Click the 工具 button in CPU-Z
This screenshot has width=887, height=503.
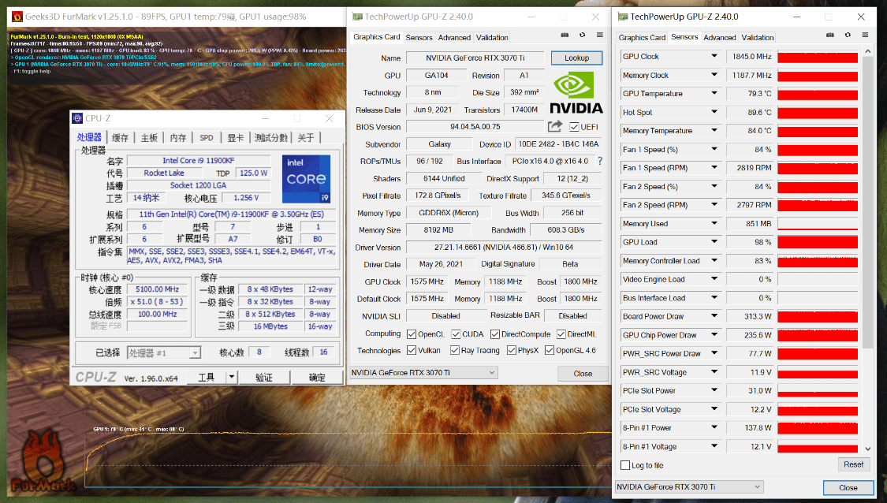(207, 378)
